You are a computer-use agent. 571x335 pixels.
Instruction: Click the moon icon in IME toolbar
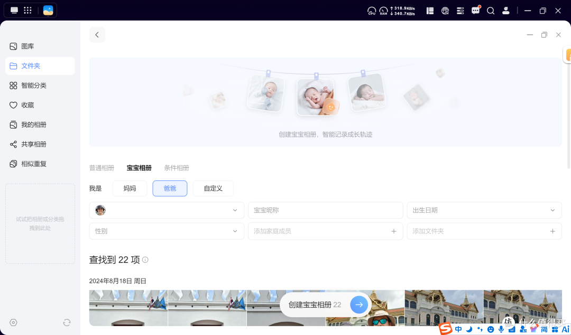point(469,329)
